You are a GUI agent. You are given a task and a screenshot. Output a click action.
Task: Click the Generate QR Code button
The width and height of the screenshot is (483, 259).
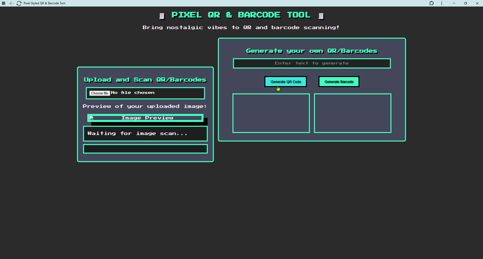(286, 82)
